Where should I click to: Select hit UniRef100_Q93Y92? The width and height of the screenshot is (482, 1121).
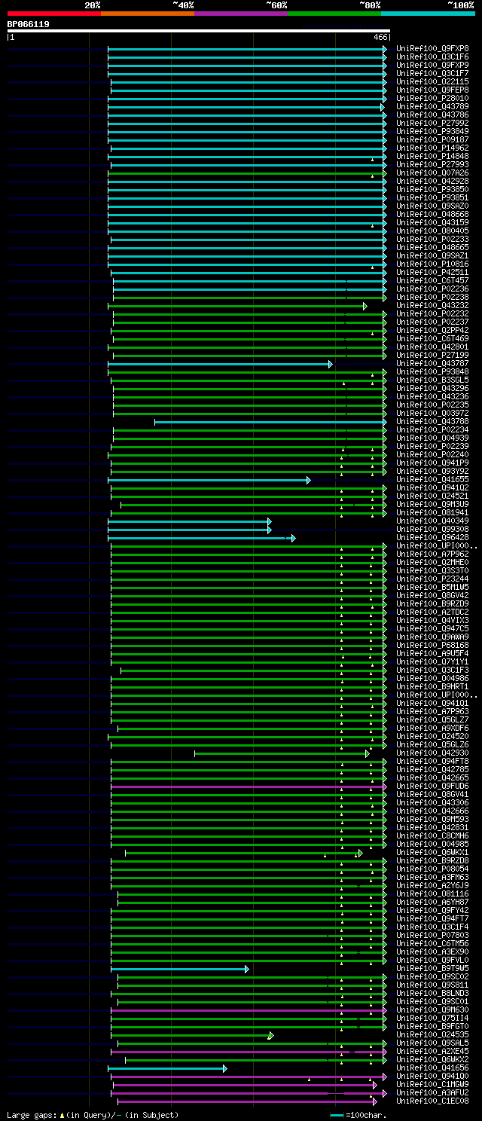coord(432,472)
